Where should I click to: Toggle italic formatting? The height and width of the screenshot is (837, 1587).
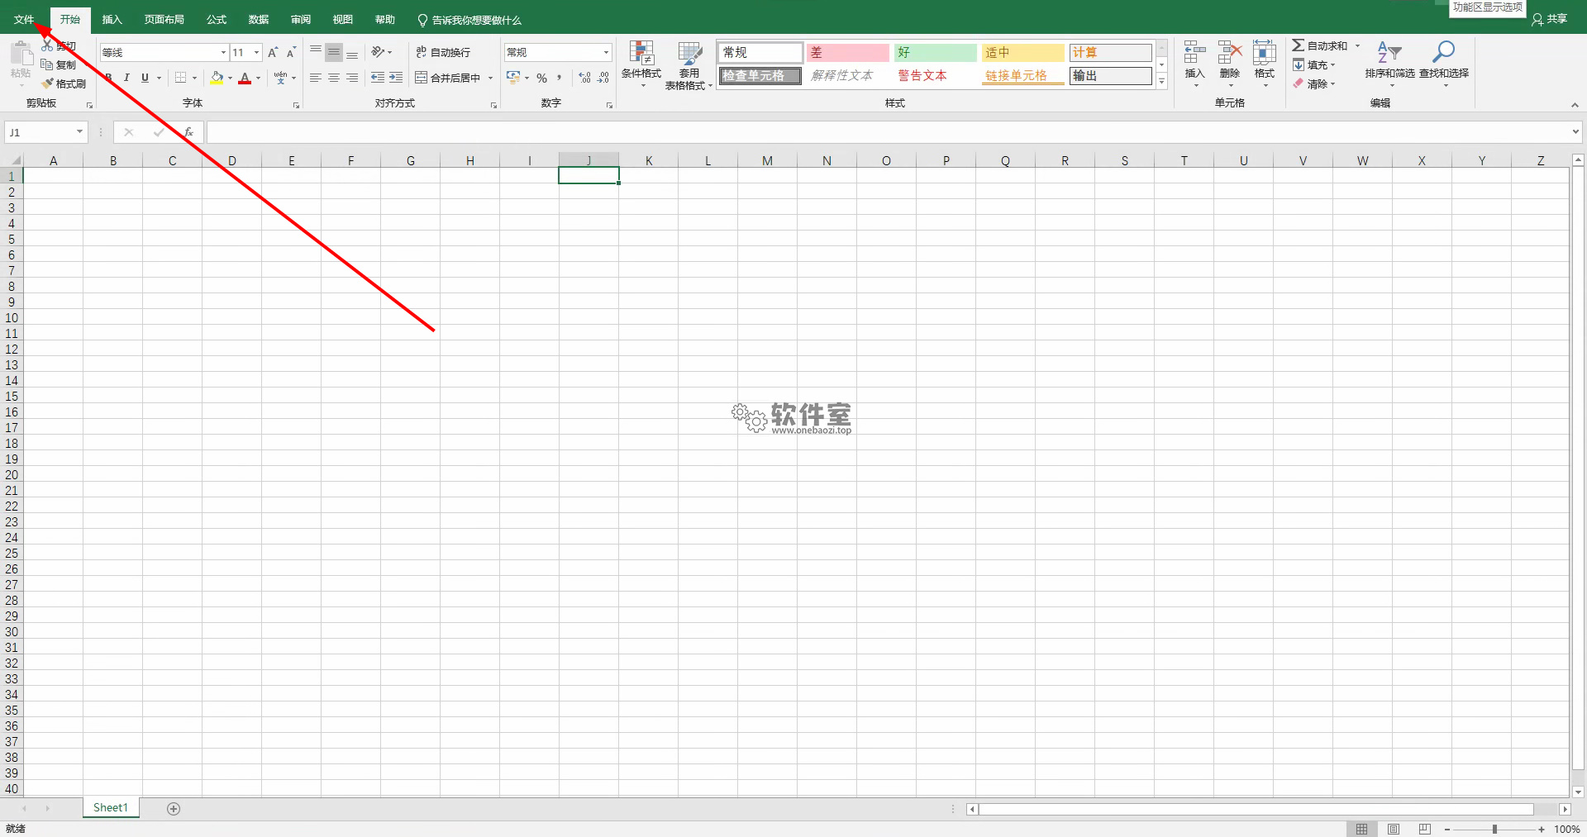(x=126, y=78)
